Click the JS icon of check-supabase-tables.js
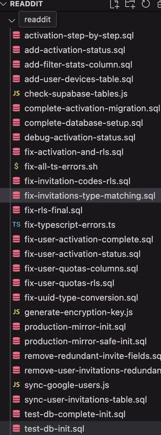 [16, 94]
